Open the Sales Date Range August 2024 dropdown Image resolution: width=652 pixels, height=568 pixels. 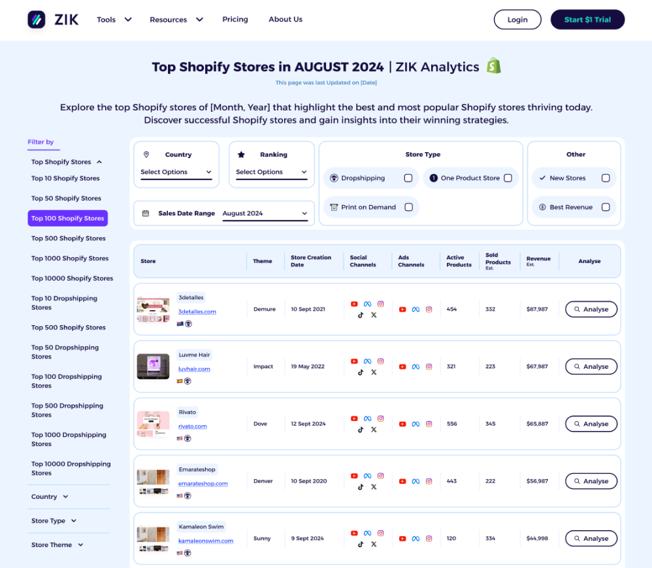click(265, 213)
